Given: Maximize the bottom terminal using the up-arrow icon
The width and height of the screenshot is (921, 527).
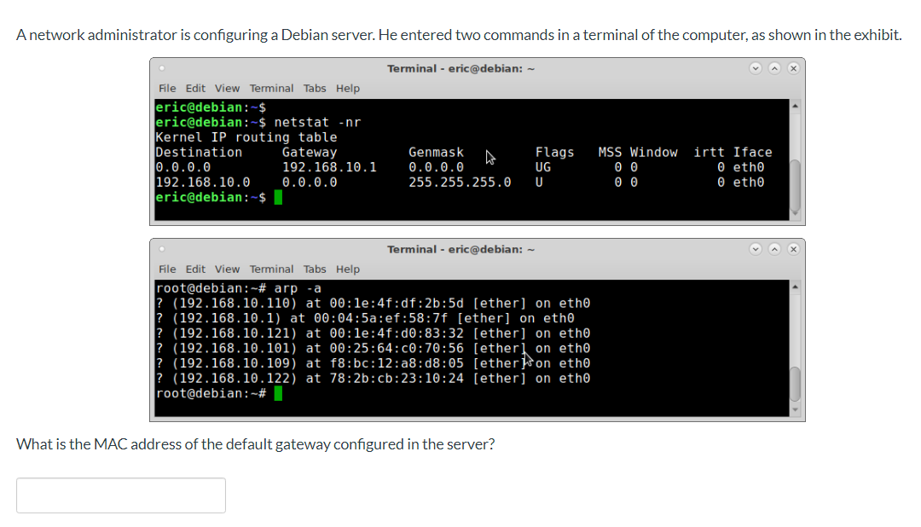Looking at the screenshot, I should click(774, 249).
